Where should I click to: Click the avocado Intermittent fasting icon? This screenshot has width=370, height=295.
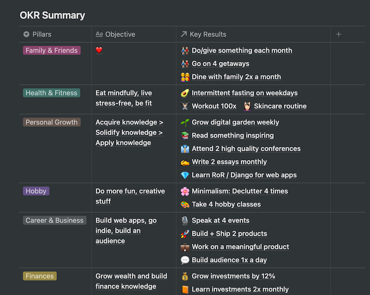point(185,93)
